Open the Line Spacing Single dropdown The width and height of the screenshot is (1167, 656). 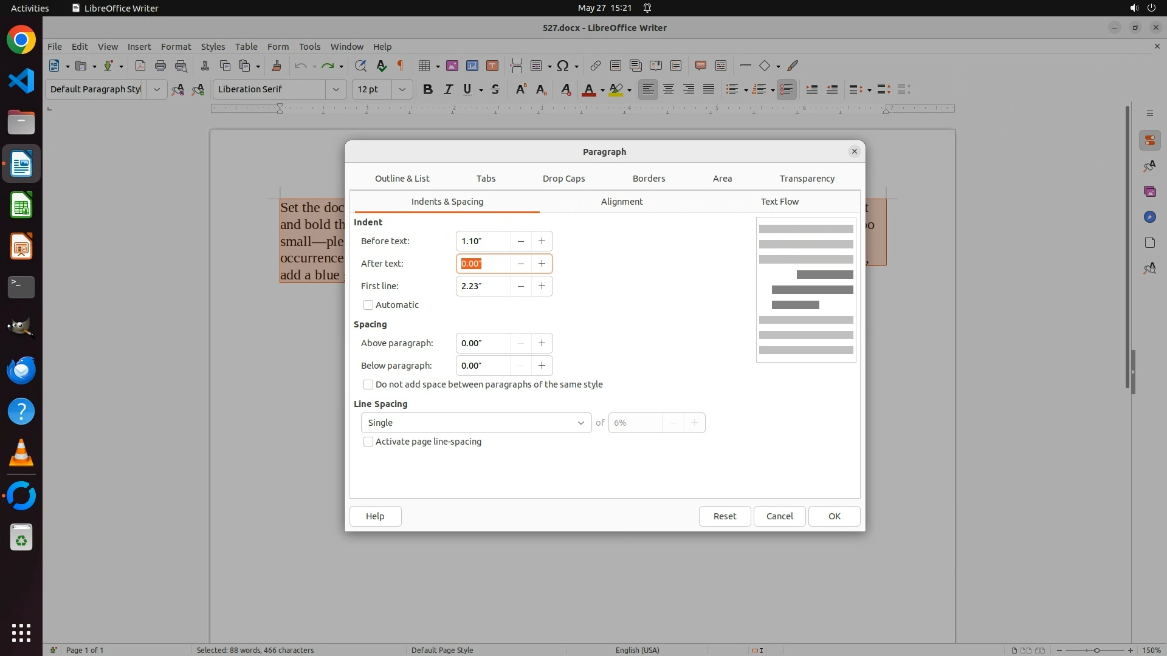476,423
